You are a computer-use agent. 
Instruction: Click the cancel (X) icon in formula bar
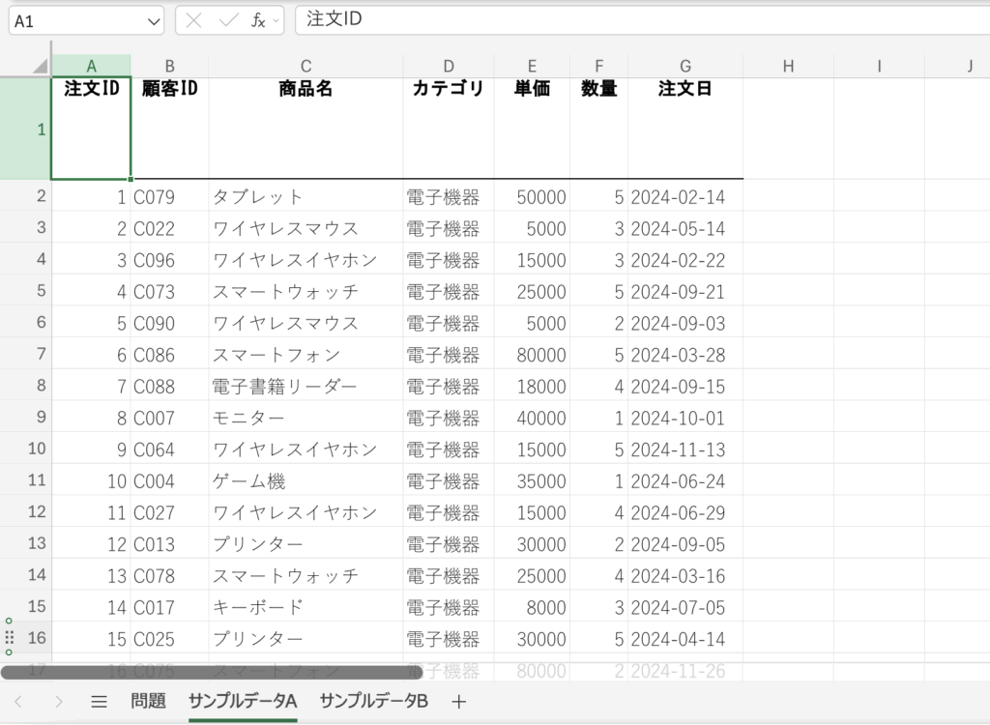coord(193,20)
